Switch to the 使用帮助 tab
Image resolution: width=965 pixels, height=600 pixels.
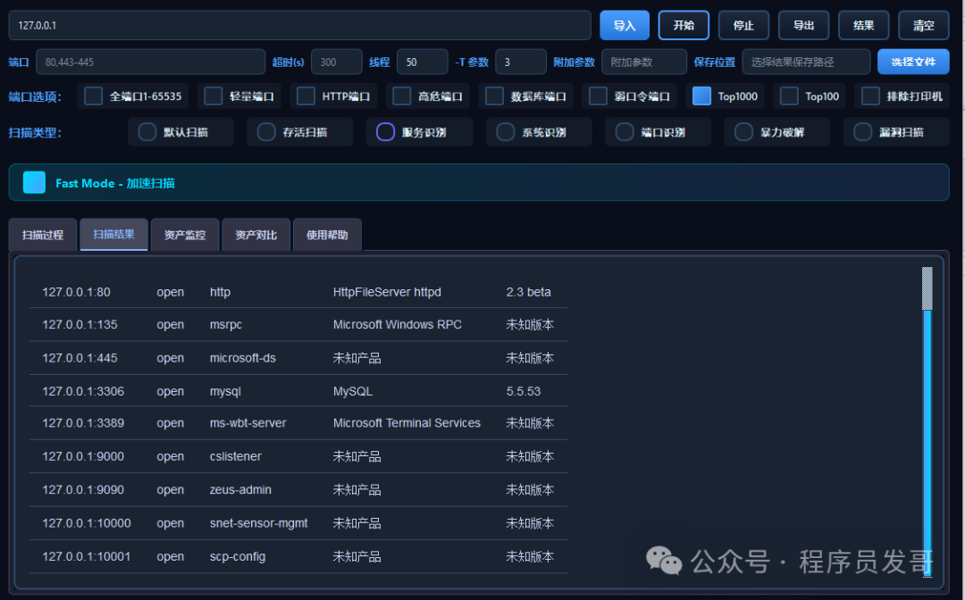(x=327, y=234)
